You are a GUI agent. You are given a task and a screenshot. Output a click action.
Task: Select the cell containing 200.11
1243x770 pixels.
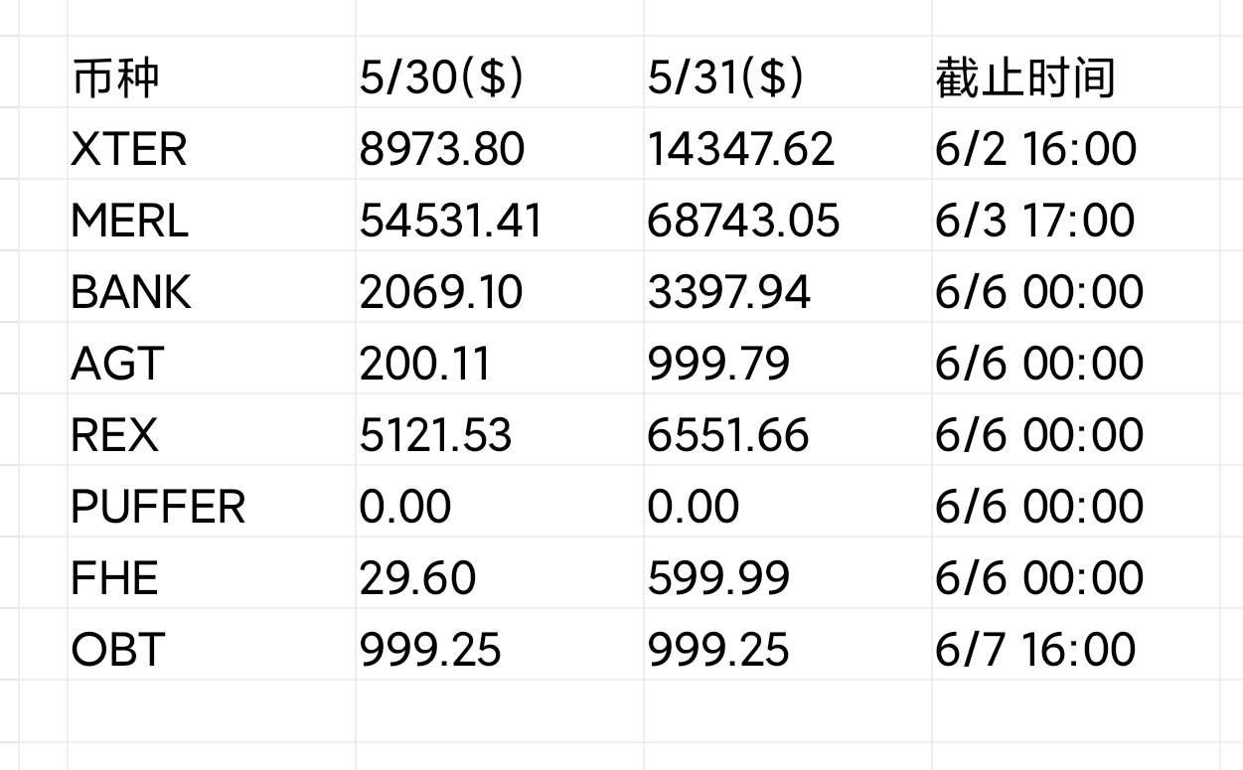click(500, 359)
